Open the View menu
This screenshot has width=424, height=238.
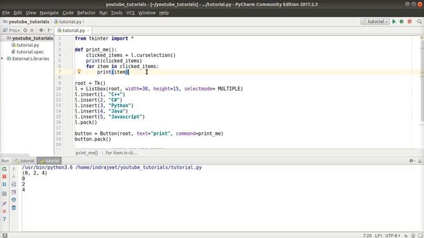[31, 13]
